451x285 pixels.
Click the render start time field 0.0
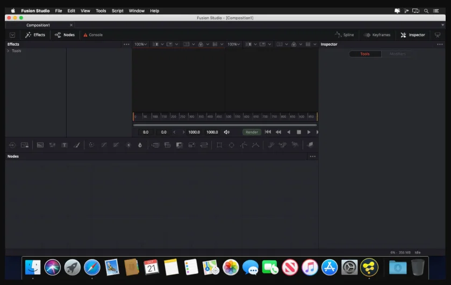point(163,132)
